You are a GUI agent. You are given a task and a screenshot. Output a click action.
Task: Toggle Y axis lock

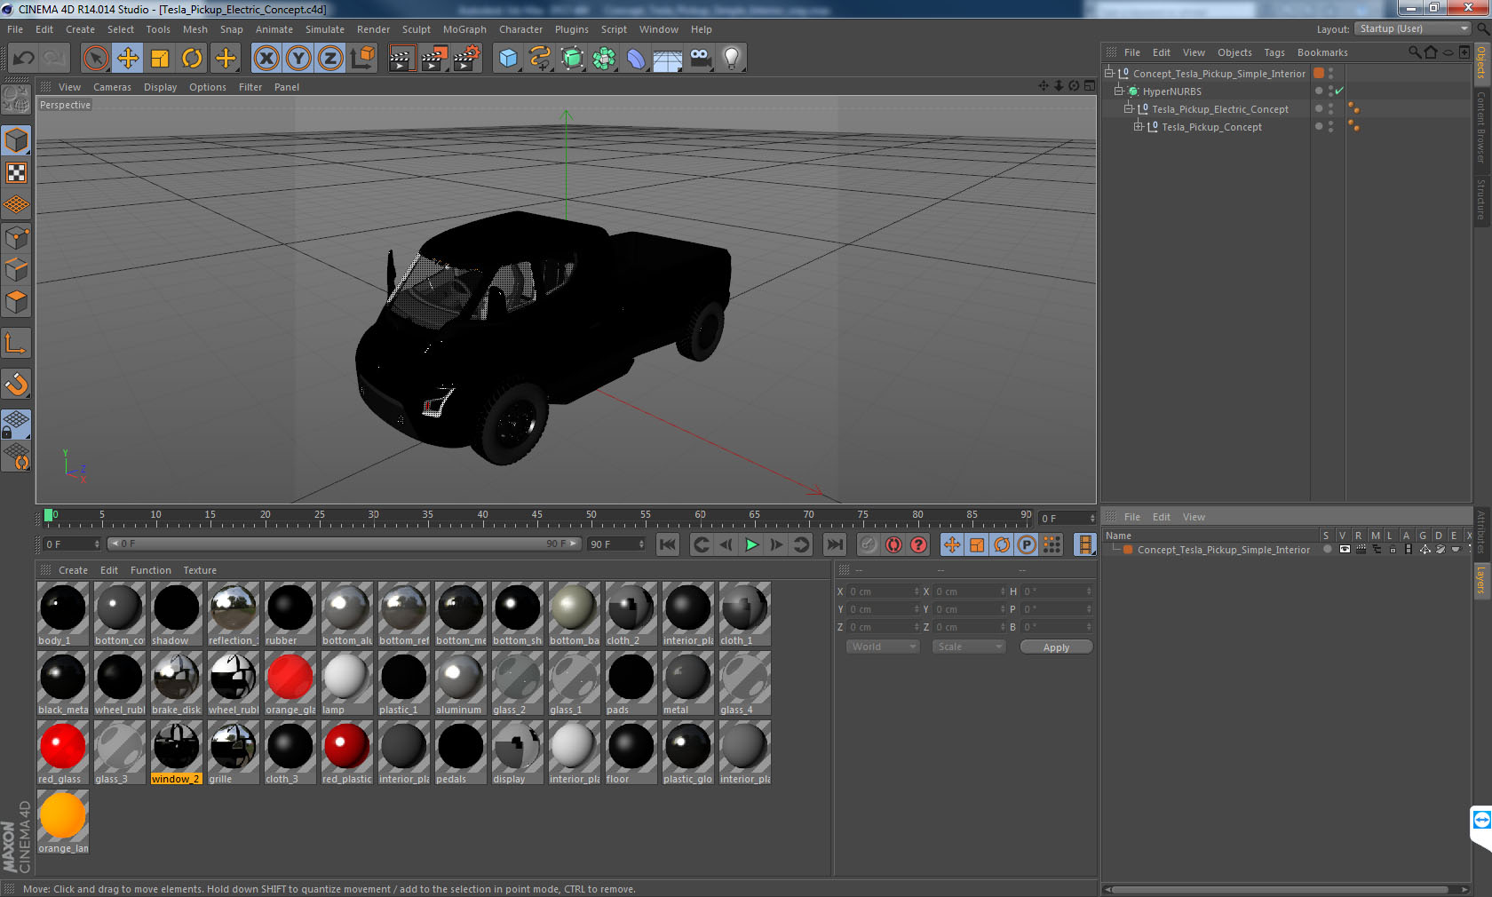pyautogui.click(x=298, y=59)
